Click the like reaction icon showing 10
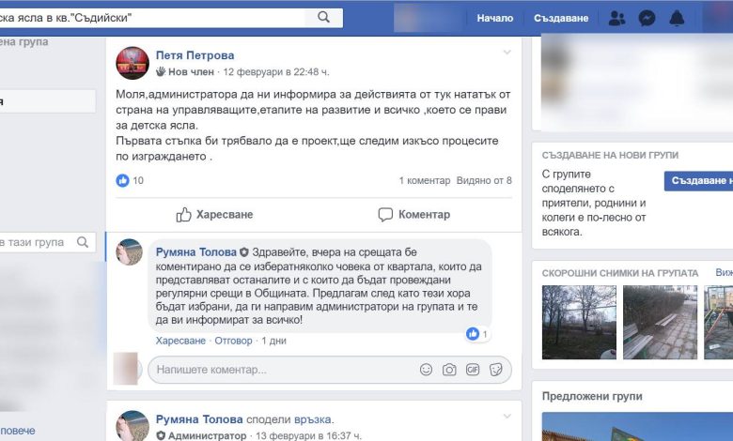 click(x=122, y=180)
